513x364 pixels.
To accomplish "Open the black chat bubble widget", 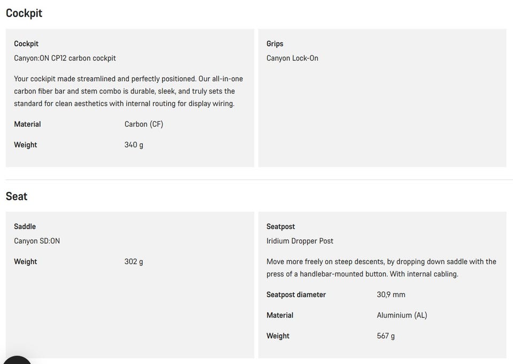I will click(x=17, y=360).
